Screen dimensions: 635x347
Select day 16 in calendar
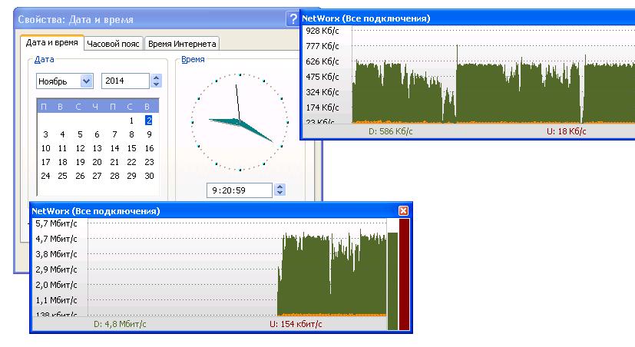coord(149,148)
